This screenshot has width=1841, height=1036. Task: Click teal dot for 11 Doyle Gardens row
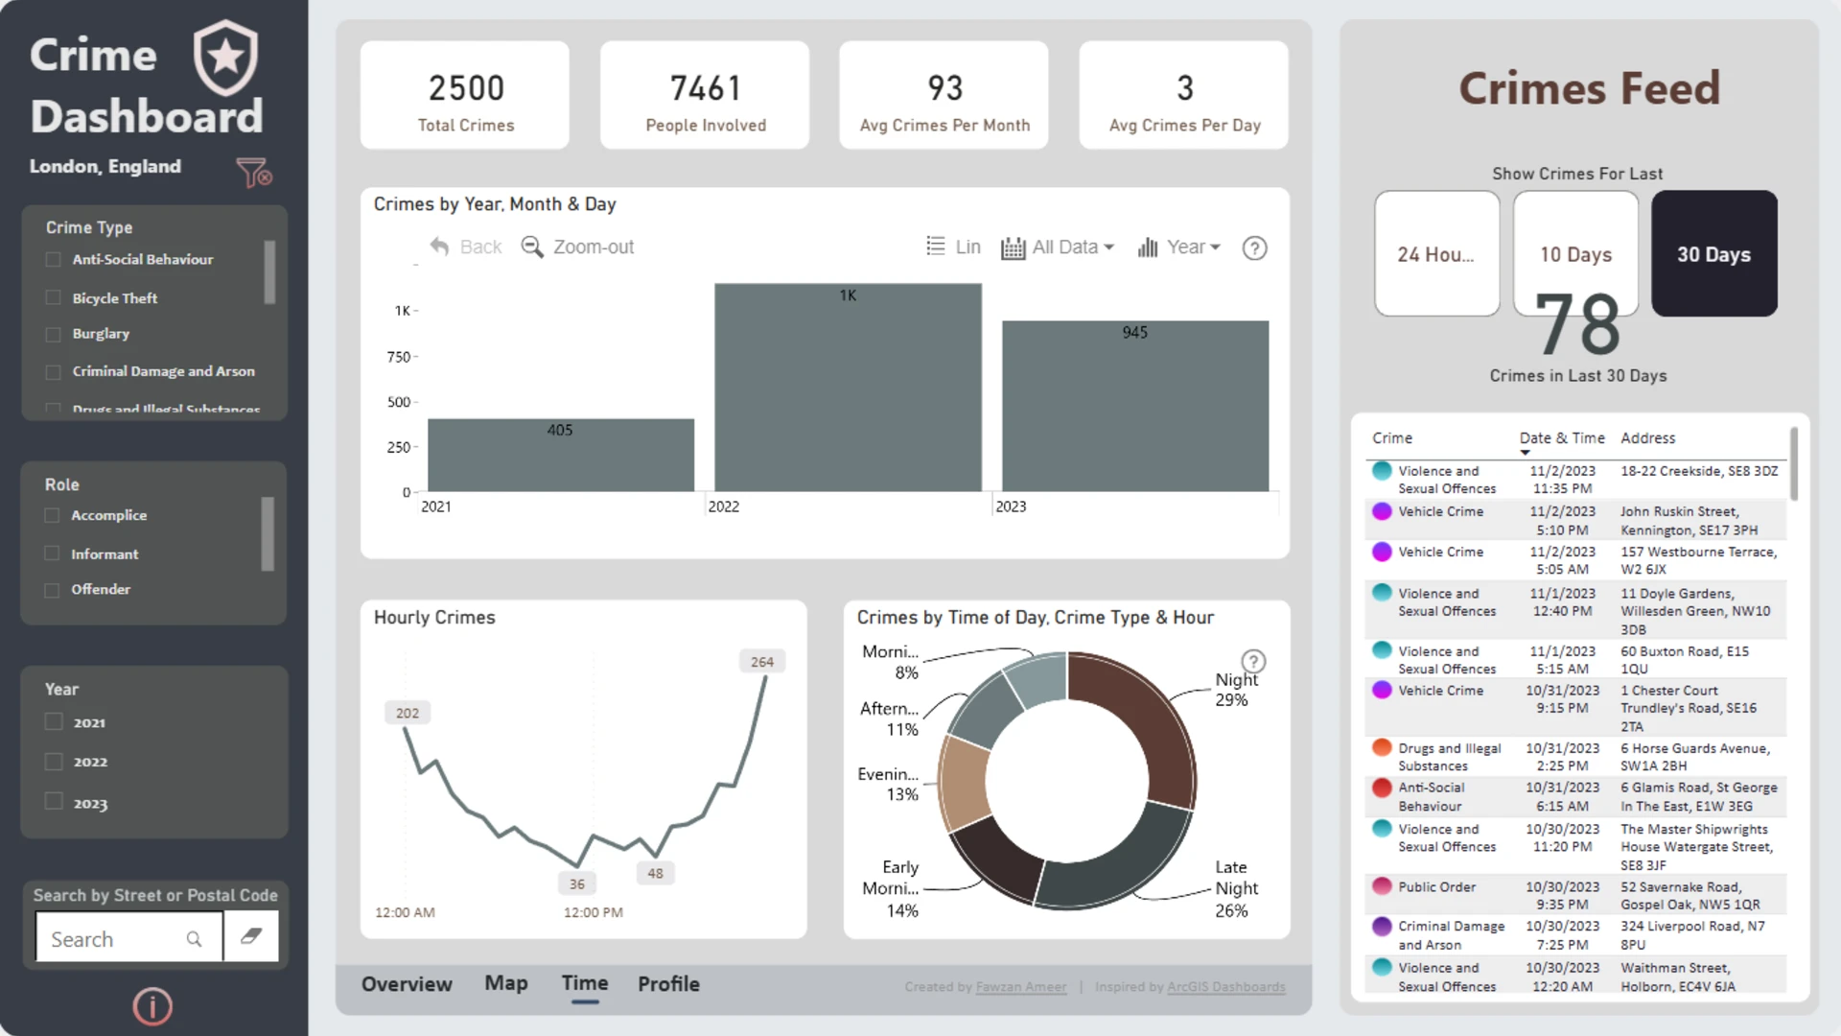1382,593
